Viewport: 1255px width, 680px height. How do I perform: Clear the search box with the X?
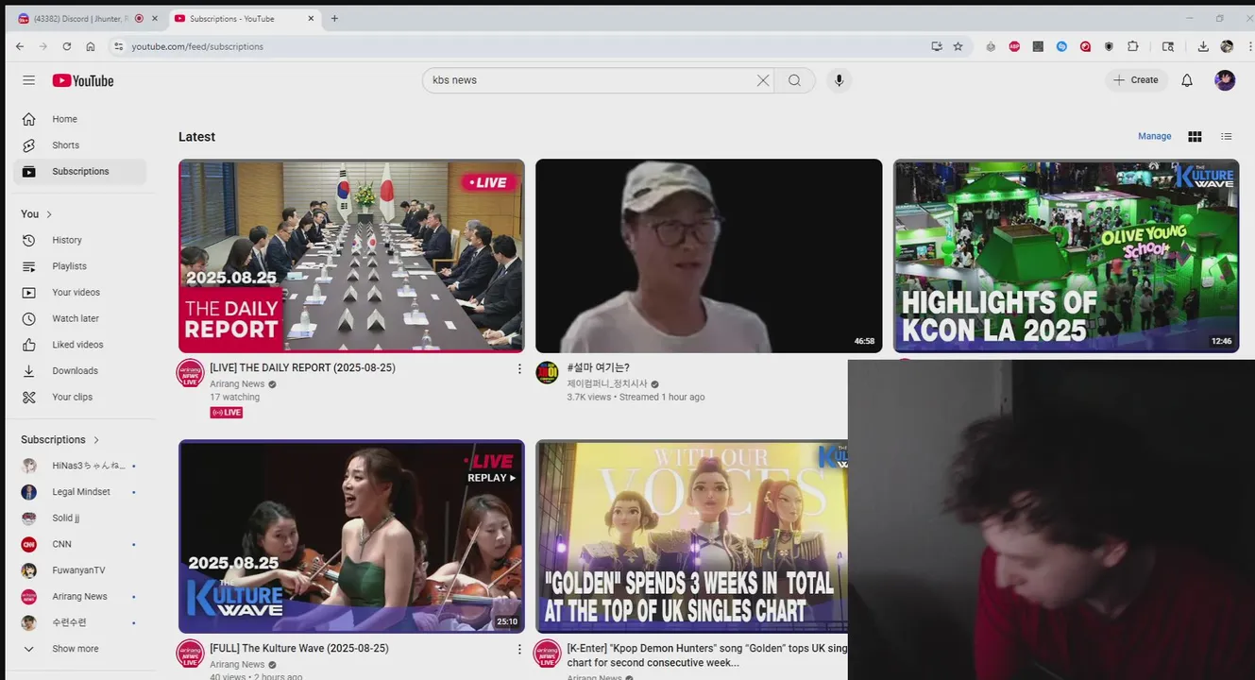763,80
